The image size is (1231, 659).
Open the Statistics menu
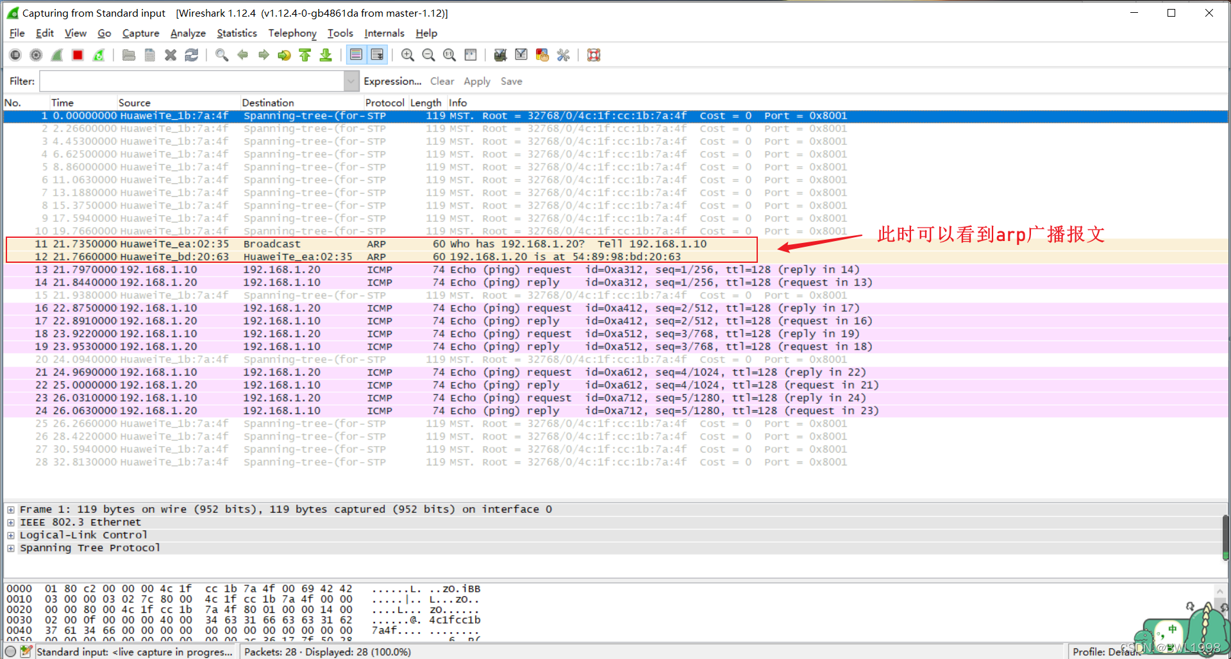coord(237,33)
